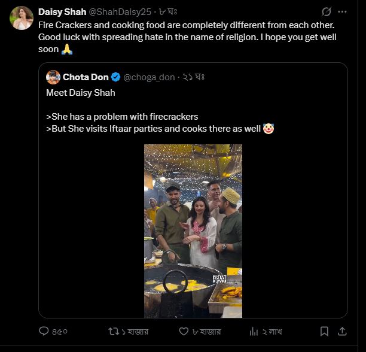Bookmark this tweet
Viewport: 366px width, 352px height.
pos(324,331)
